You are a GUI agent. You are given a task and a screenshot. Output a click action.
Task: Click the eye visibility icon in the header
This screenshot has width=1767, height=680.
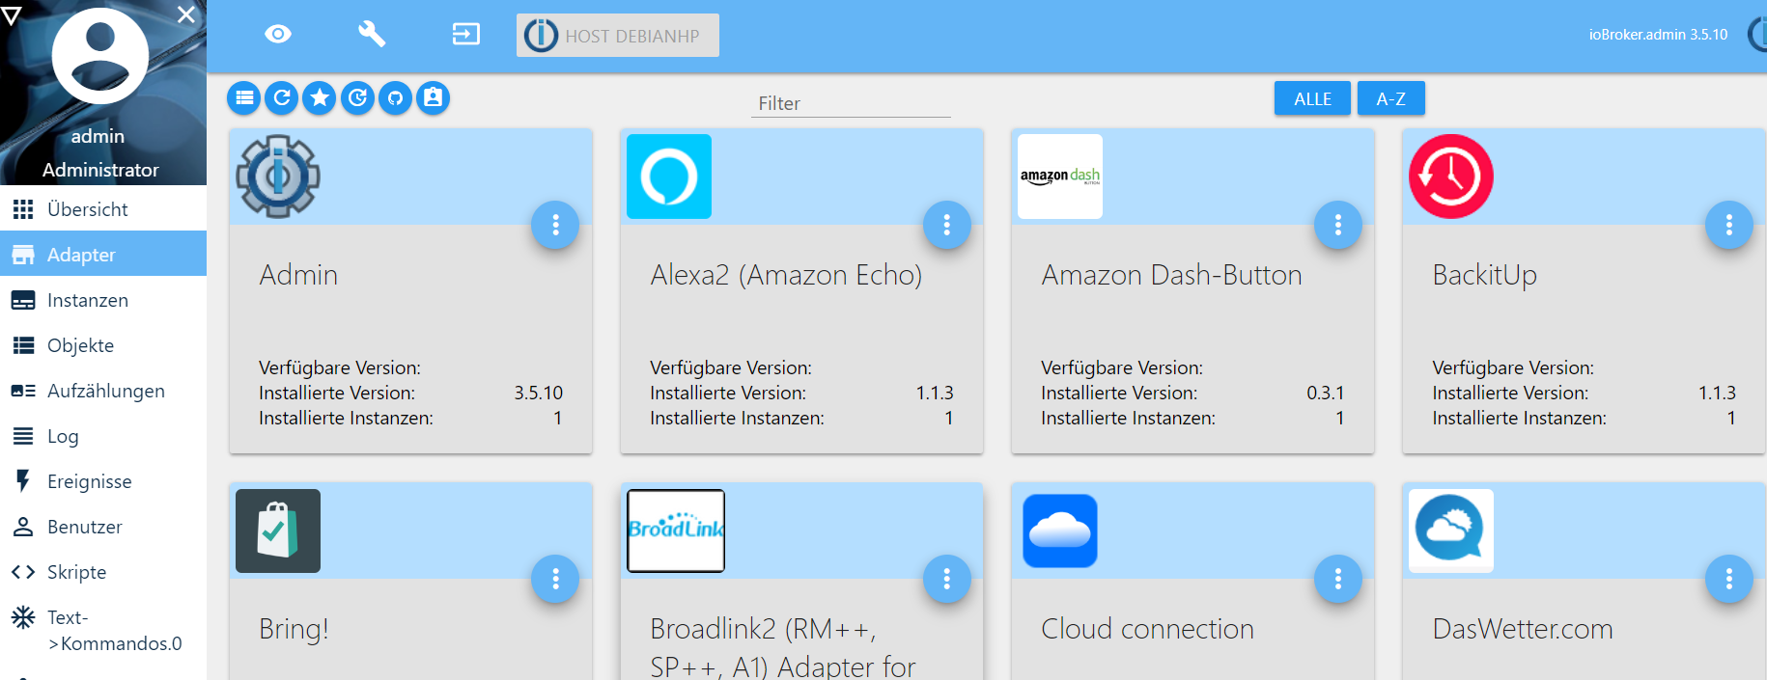278,35
